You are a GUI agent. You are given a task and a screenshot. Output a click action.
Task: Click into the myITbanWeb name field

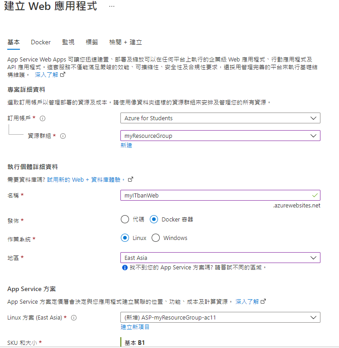tap(220, 195)
